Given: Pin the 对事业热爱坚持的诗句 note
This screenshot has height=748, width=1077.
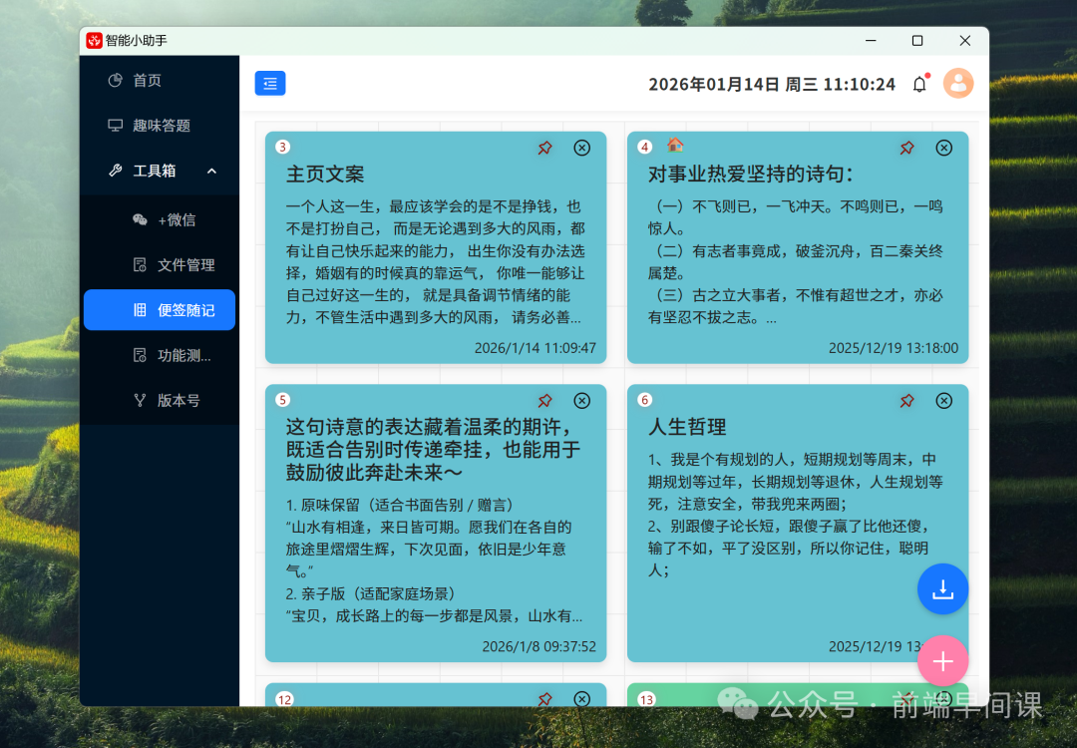Looking at the screenshot, I should [x=906, y=148].
